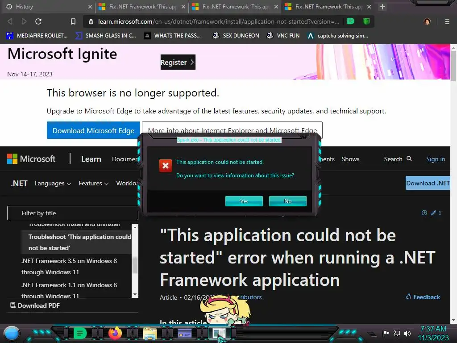Click the sidebar scrollbar down arrow
Viewport: 457px width, 343px height.
coord(135,294)
